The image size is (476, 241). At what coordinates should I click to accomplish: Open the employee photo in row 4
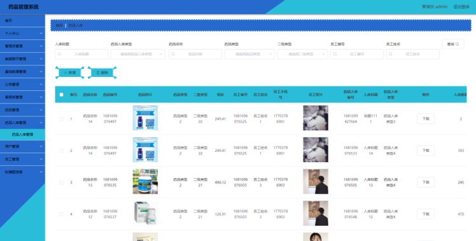tap(316, 214)
